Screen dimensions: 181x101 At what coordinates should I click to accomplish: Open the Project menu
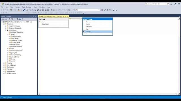[18, 7]
